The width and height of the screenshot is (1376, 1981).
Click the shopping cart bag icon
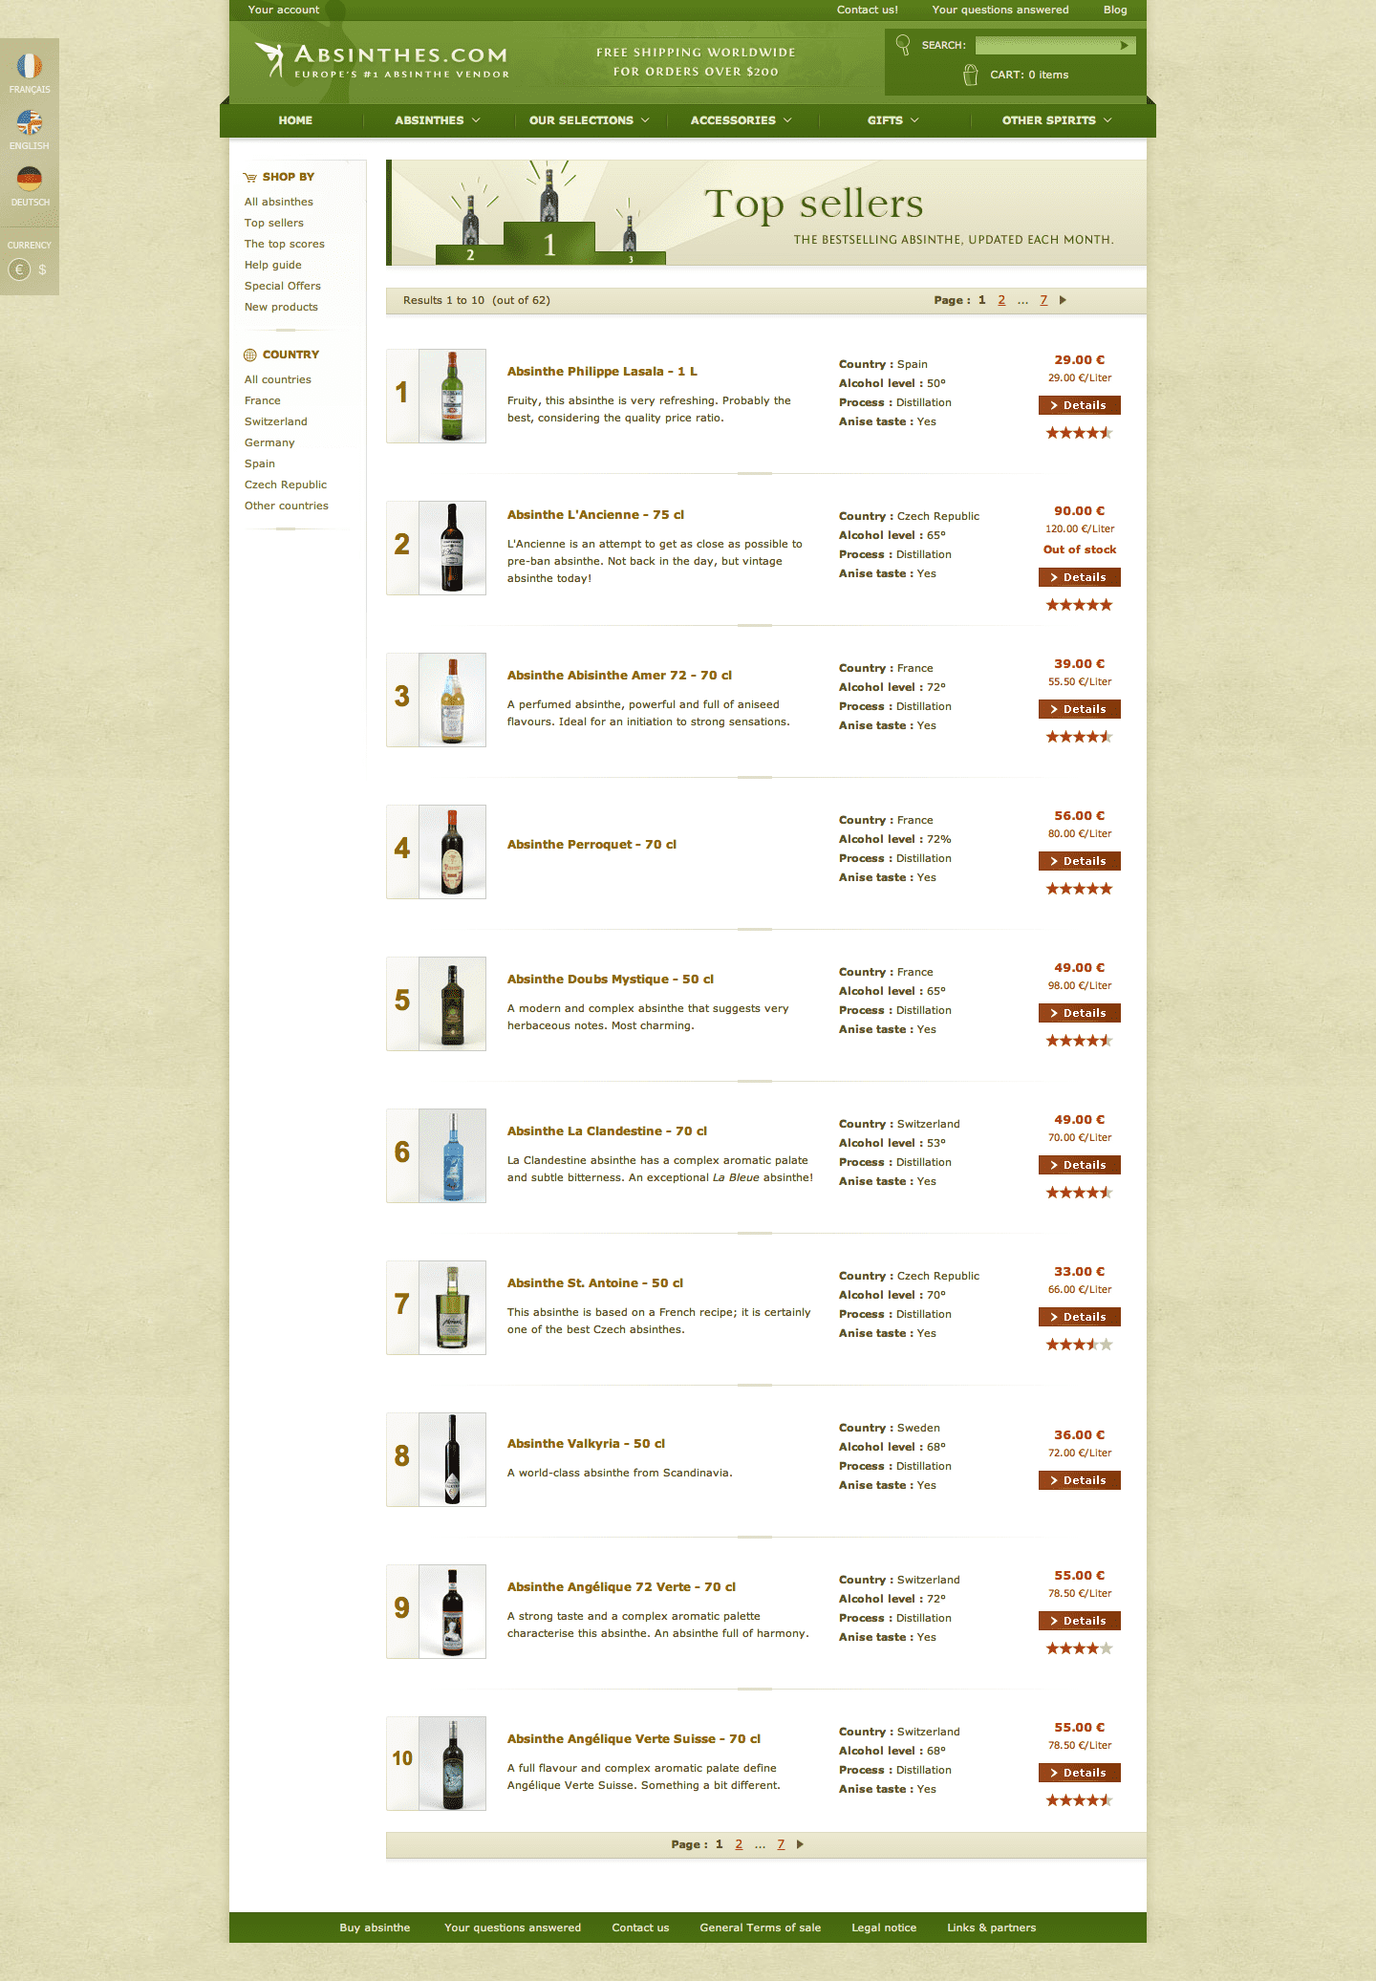[x=970, y=75]
